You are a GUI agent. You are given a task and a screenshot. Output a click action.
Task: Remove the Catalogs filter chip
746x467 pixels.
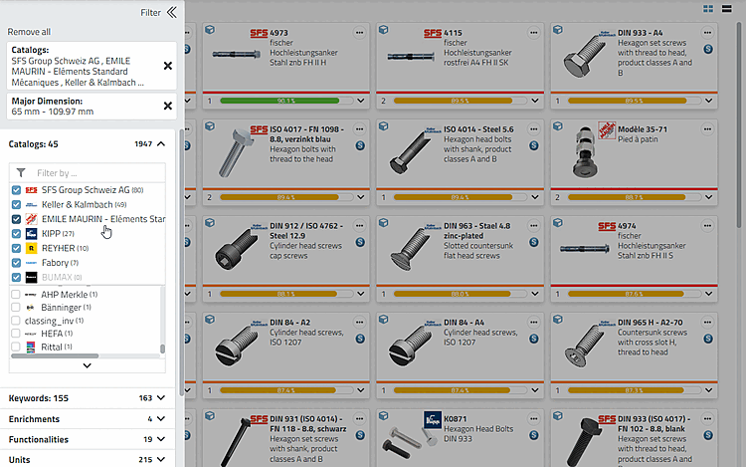pyautogui.click(x=168, y=66)
